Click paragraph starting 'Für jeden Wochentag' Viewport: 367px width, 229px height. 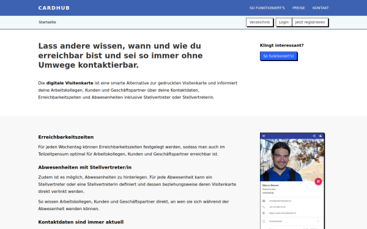tap(132, 150)
